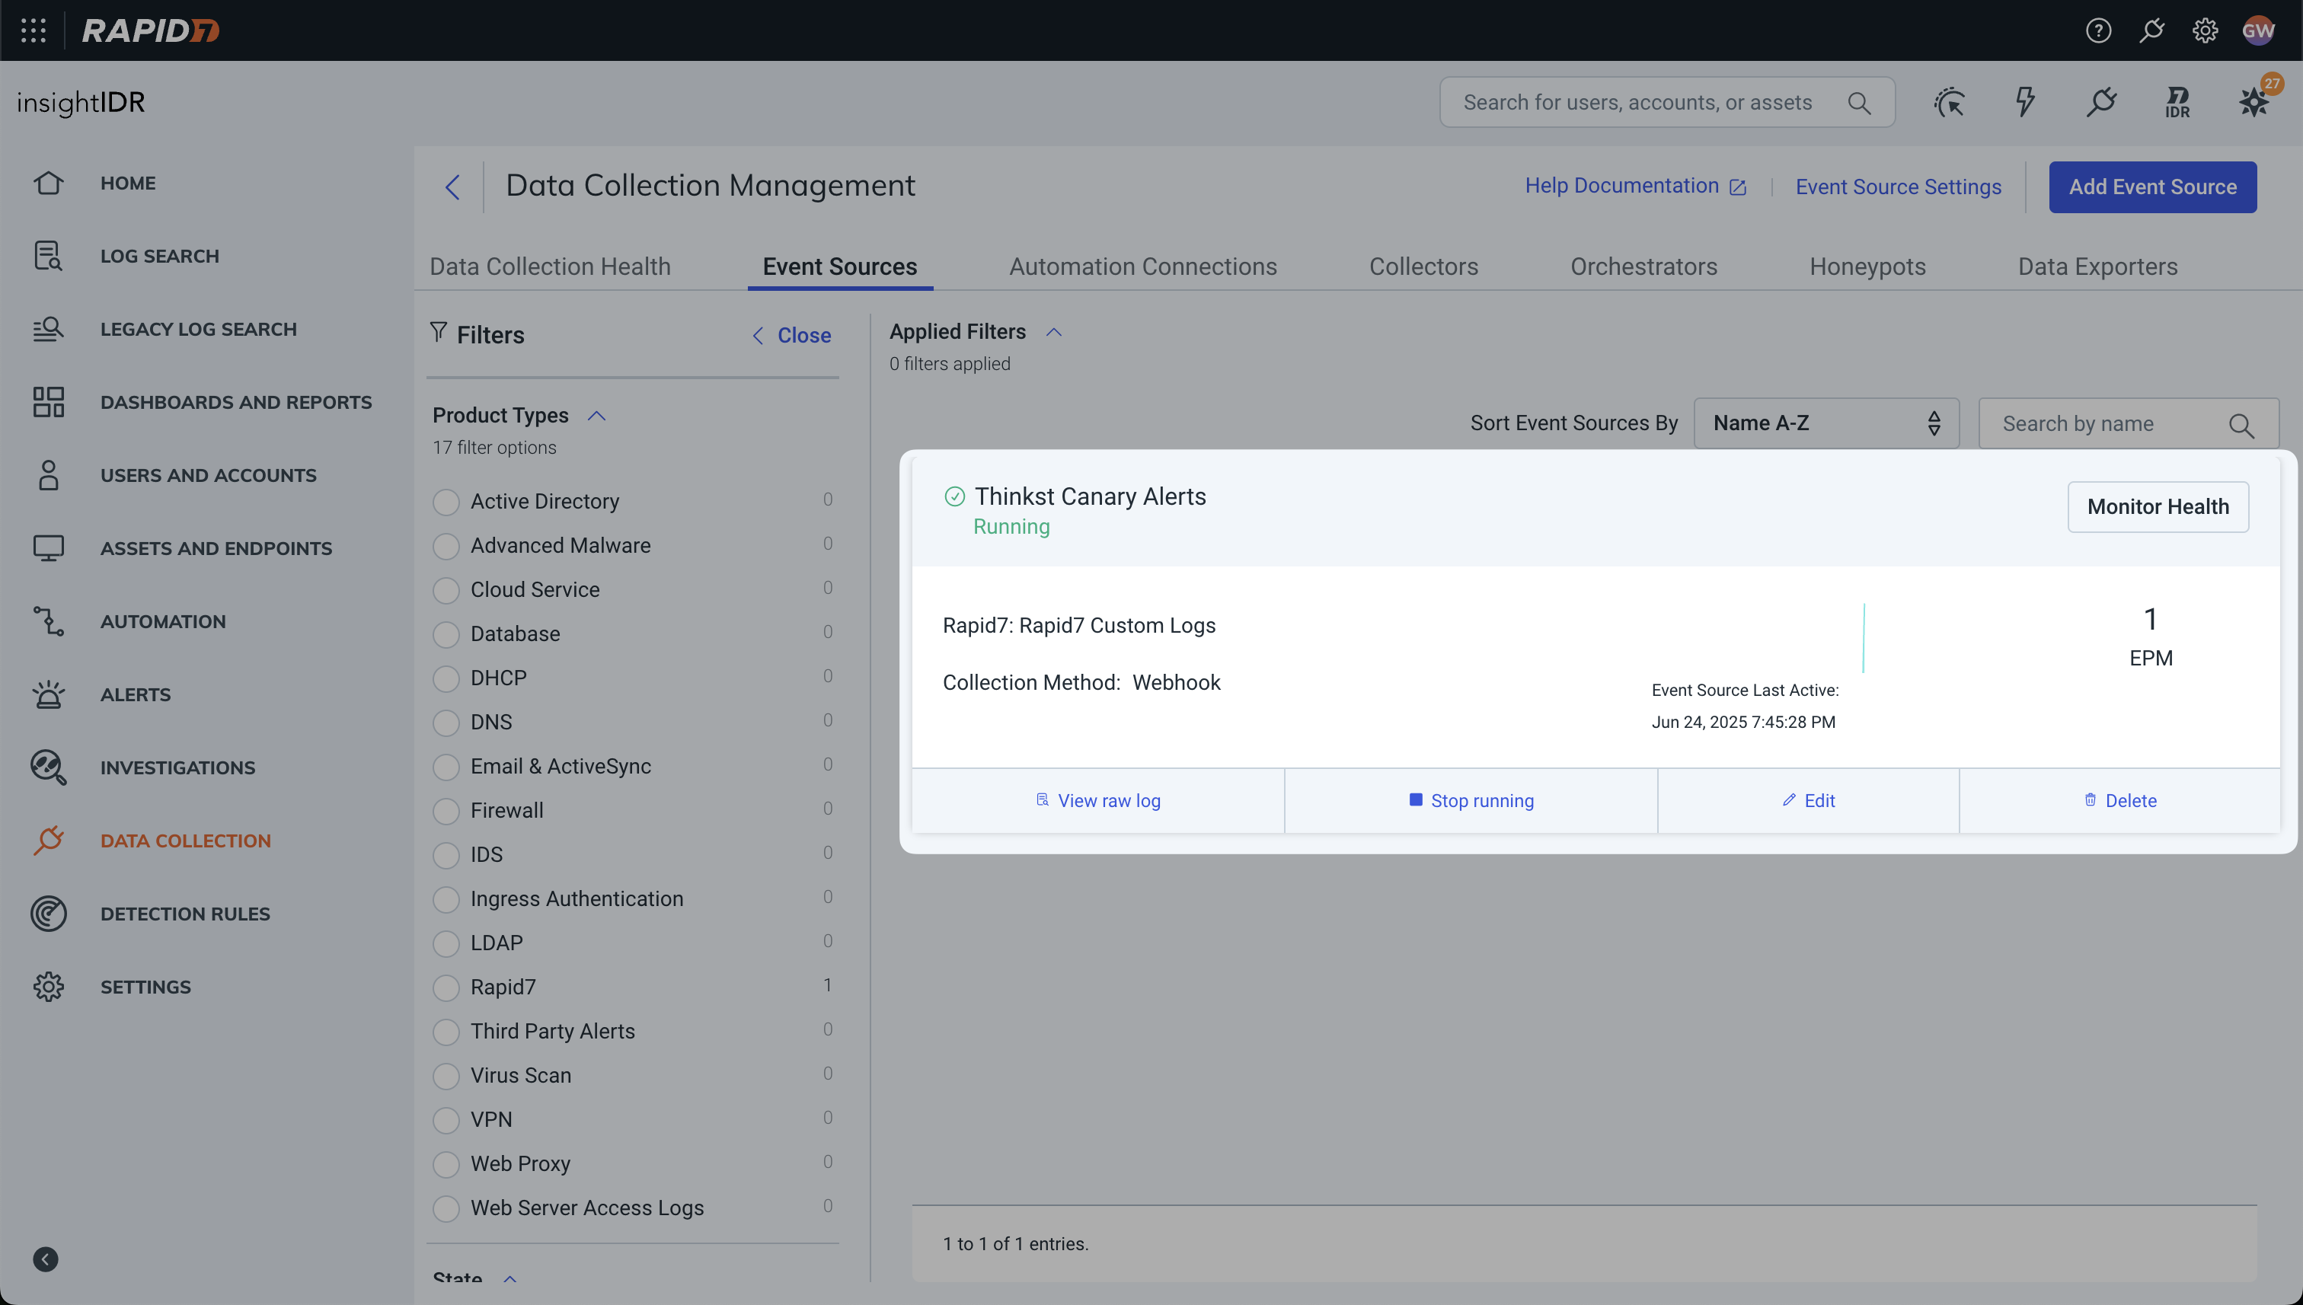
Task: Open the Data Collection sidebar item
Action: [x=184, y=841]
